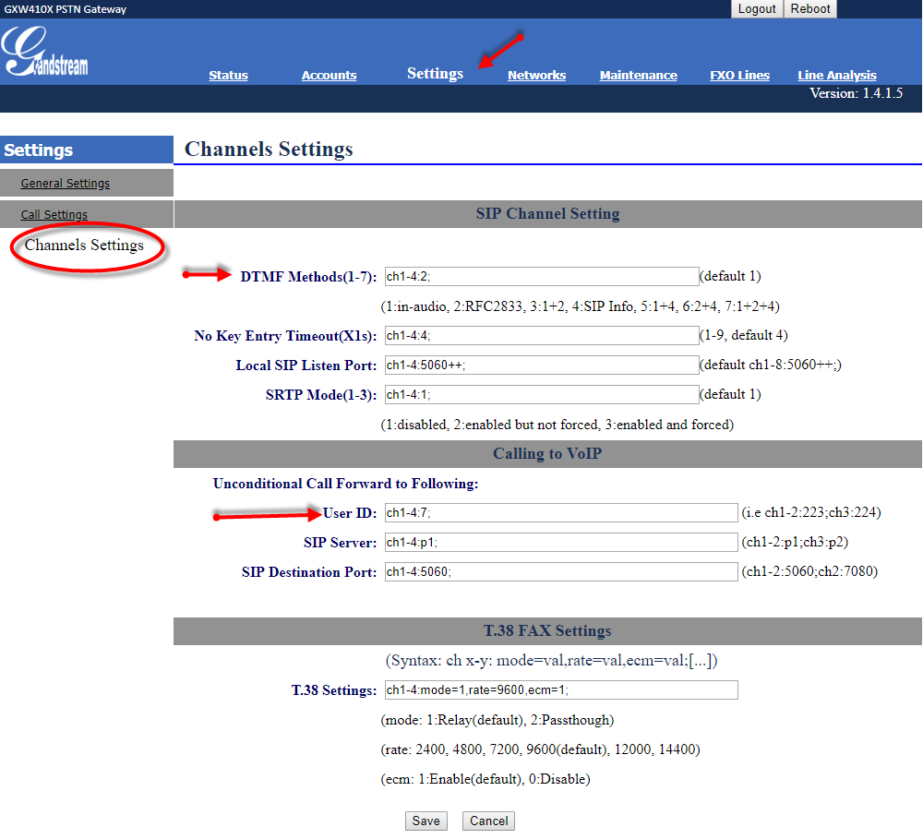Click the No Key Entry Timeout field

coord(542,336)
